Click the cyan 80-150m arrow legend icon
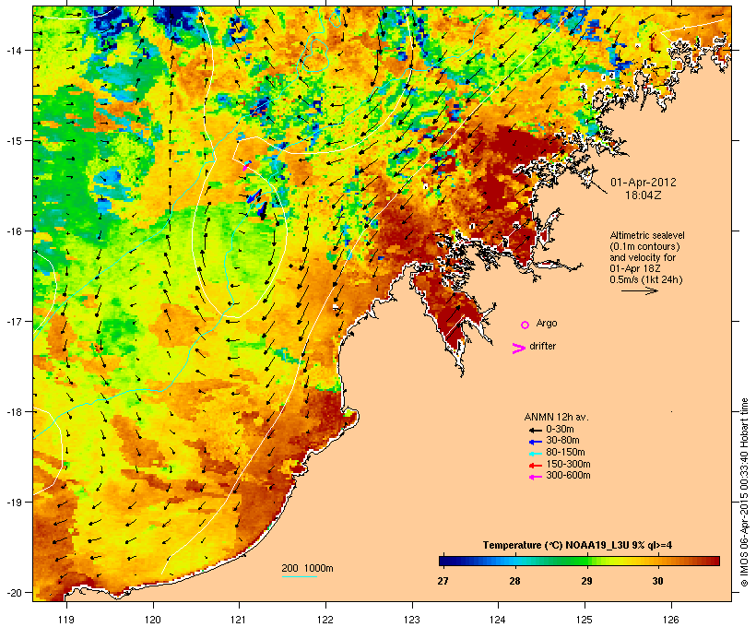This screenshot has height=627, width=756. [x=535, y=454]
